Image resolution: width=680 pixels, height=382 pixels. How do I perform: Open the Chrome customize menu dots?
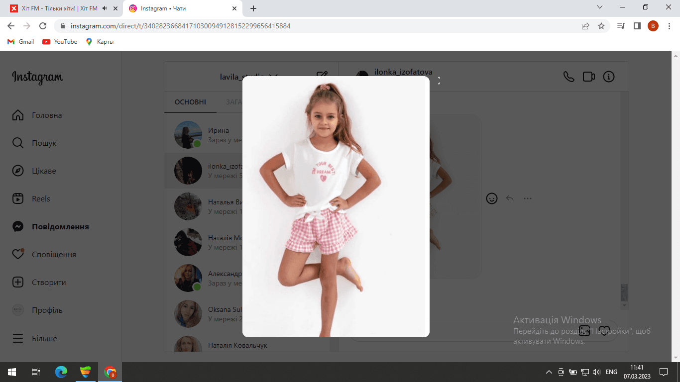pos(669,26)
